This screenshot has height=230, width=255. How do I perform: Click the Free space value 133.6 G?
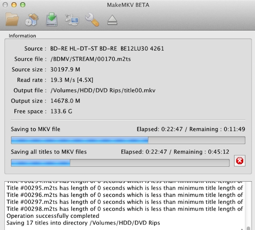61,111
